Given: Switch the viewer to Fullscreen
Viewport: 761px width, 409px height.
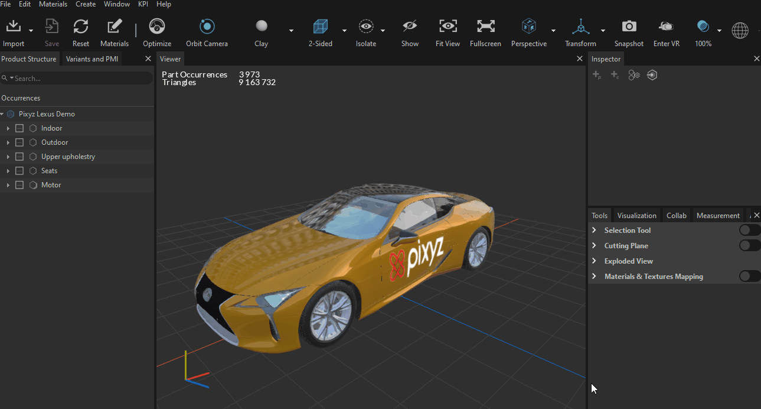Looking at the screenshot, I should (x=486, y=27).
